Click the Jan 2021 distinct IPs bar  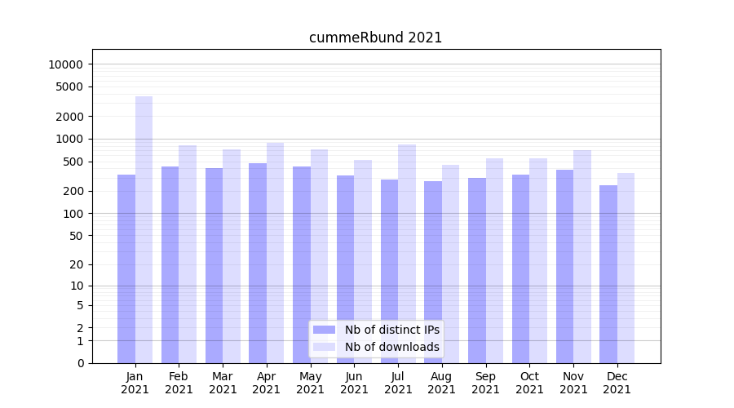[126, 269]
